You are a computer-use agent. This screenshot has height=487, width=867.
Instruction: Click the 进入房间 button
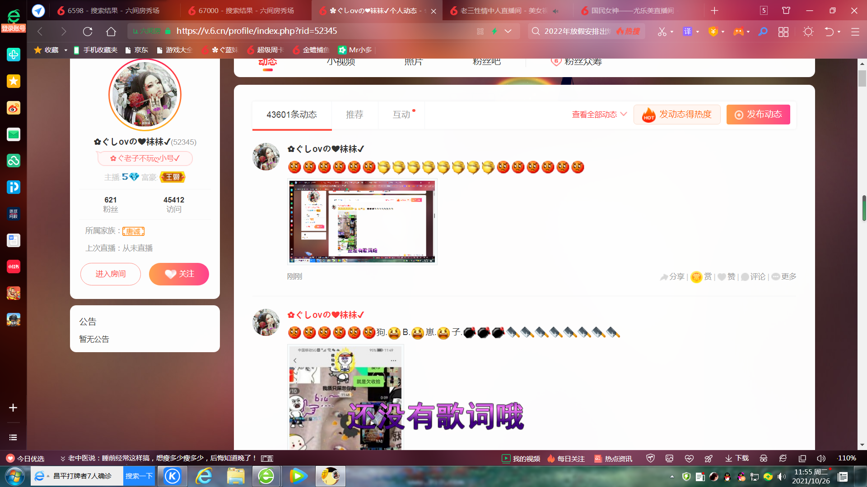pos(111,274)
